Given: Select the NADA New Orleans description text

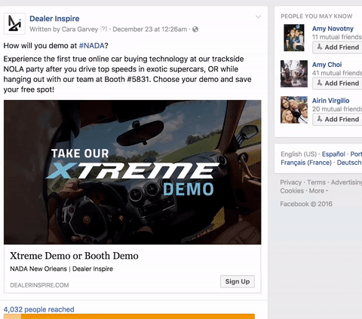Looking at the screenshot, I should (62, 269).
